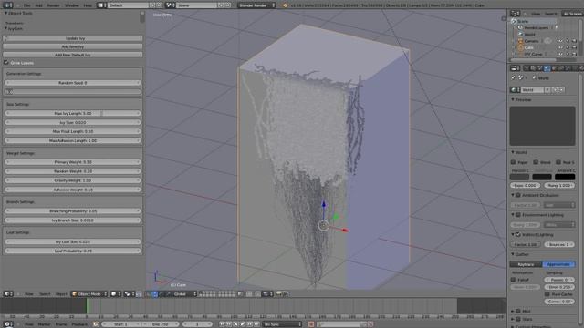Screen dimensions: 584x328
Task: Open the Render menu
Action: coord(53,5)
